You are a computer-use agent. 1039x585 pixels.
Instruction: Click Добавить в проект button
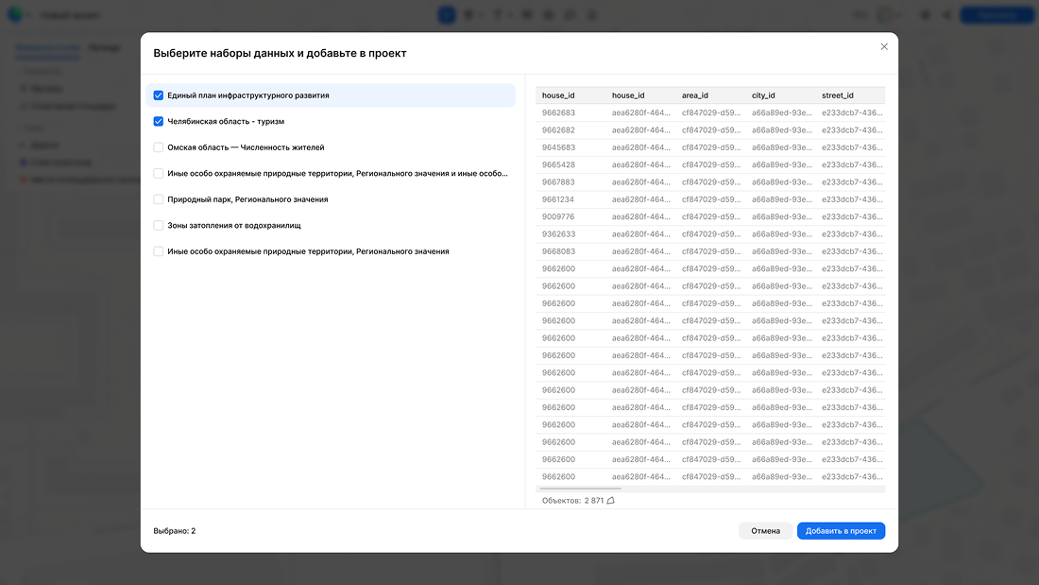[841, 530]
